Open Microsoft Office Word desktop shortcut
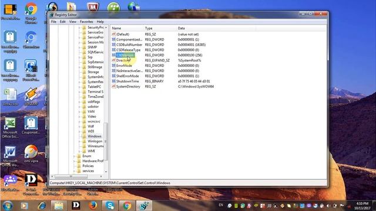The width and height of the screenshot is (376, 211). click(x=10, y=156)
